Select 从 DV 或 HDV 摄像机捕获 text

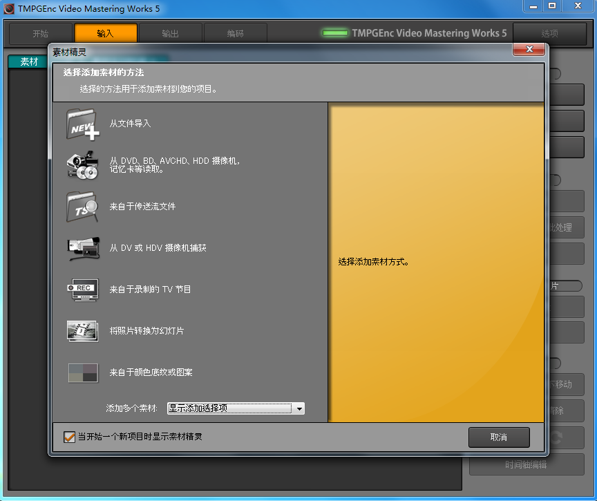pyautogui.click(x=158, y=248)
